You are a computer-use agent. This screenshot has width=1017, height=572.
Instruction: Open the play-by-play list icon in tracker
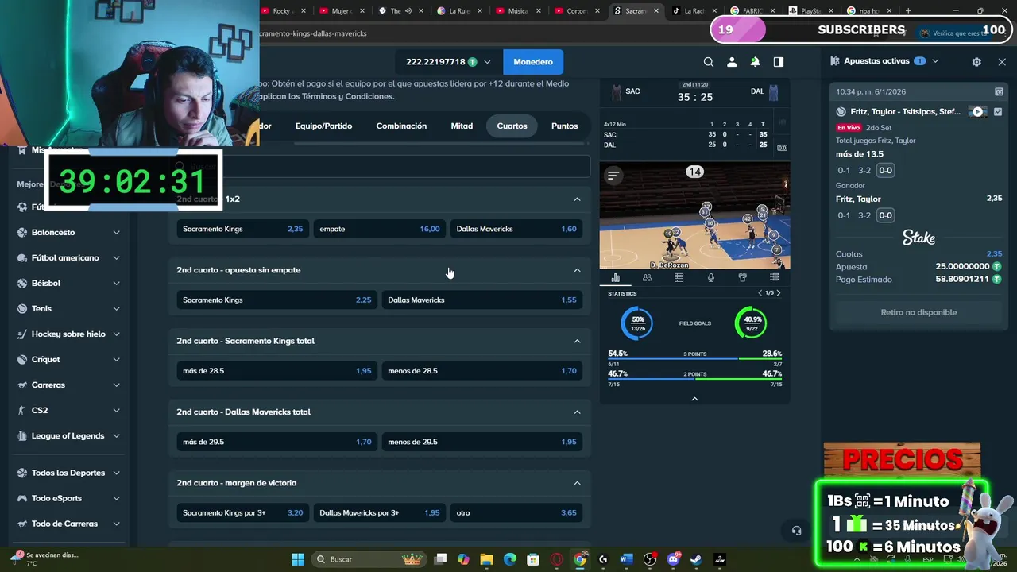click(x=774, y=277)
